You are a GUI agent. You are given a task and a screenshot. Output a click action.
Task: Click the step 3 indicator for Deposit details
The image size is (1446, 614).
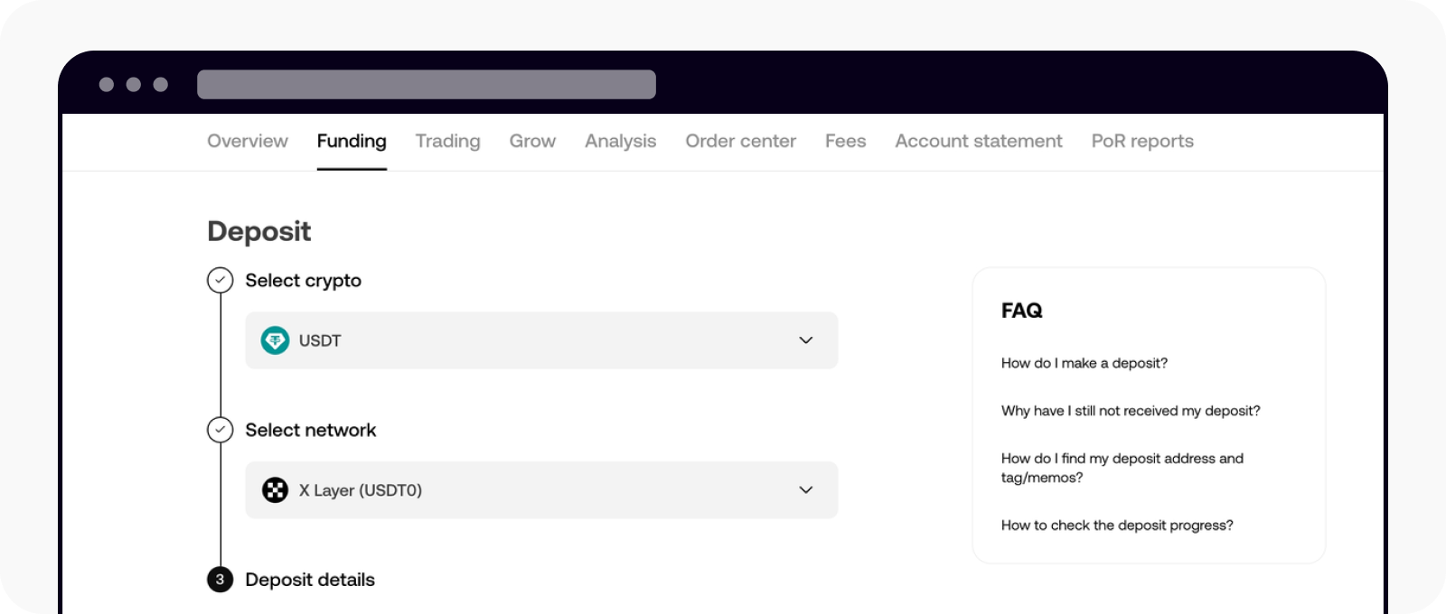tap(220, 581)
